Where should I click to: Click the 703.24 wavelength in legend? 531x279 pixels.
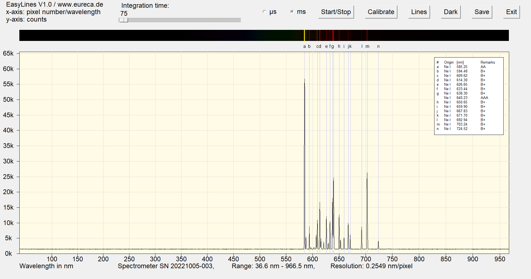point(462,124)
